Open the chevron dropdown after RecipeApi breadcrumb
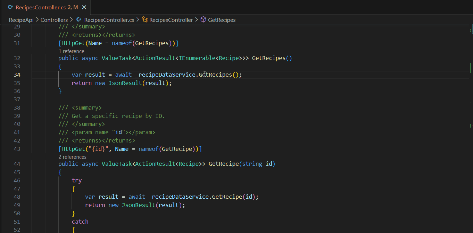473x233 pixels. [38, 20]
